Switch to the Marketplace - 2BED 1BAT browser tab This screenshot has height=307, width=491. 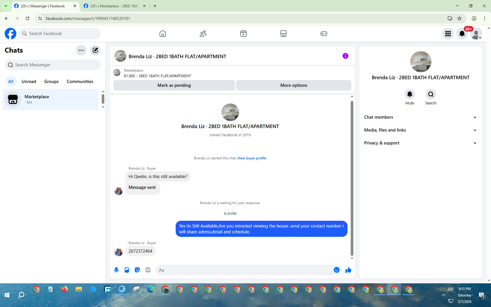coord(115,6)
